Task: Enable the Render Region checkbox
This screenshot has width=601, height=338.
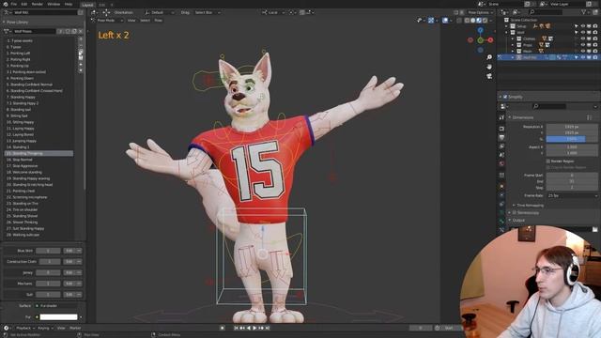Action: tap(548, 161)
